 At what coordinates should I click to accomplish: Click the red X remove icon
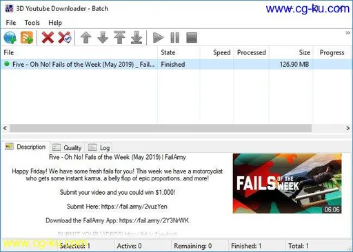pyautogui.click(x=48, y=37)
